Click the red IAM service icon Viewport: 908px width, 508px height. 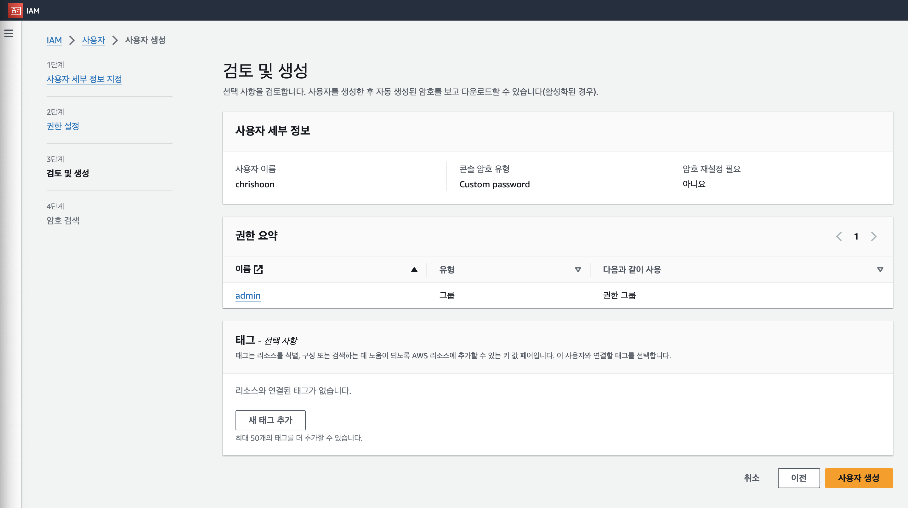(15, 11)
